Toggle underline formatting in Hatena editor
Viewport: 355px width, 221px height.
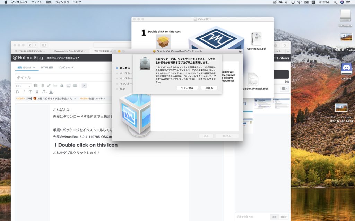pos(37,92)
